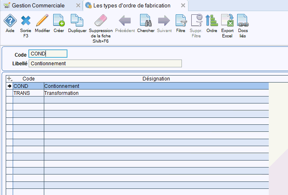Click Suppression de la fiche eraser icon
The height and width of the screenshot is (195, 288).
100,21
